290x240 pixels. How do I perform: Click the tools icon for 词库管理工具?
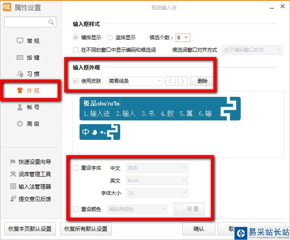pyautogui.click(x=13, y=174)
